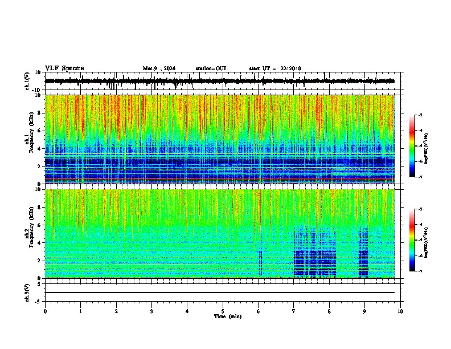451x349 pixels.
Task: Click the "ch.1(V)" waveform axis label
Action: [27, 81]
